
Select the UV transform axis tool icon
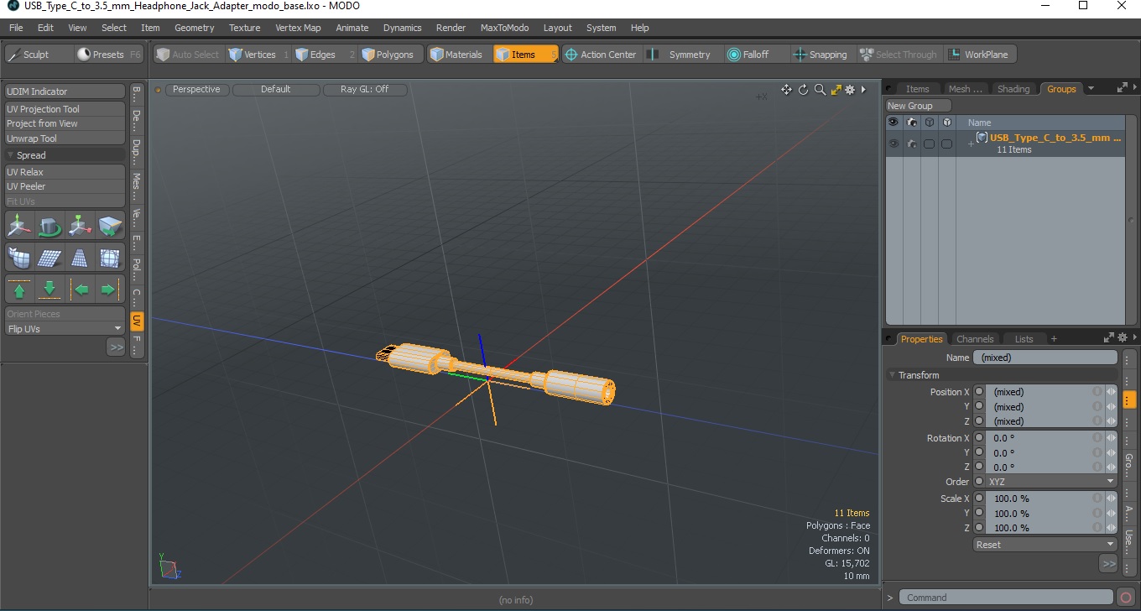click(x=19, y=226)
